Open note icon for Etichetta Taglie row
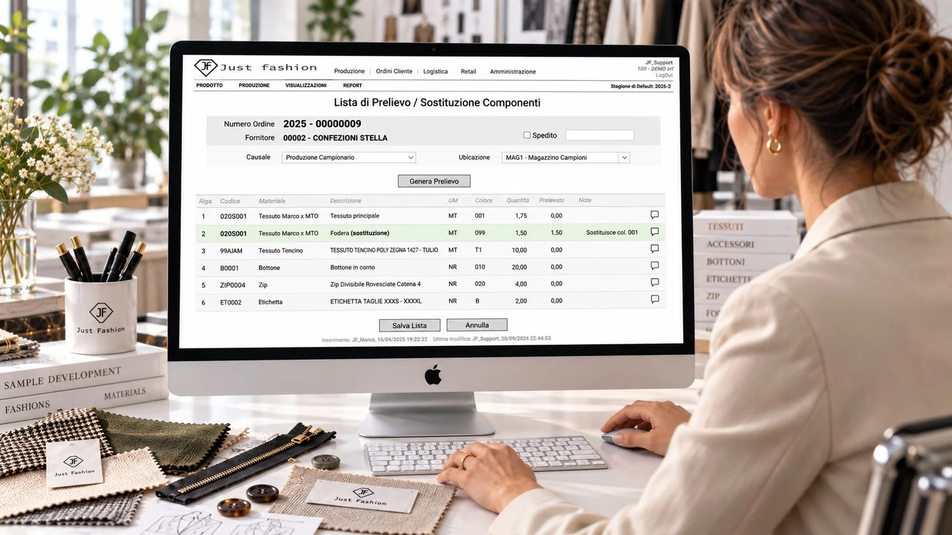Screen dimensions: 952x535 (x=654, y=299)
